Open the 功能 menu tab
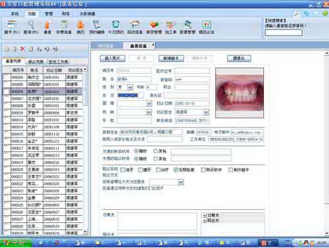The height and width of the screenshot is (248, 329). coord(32,14)
